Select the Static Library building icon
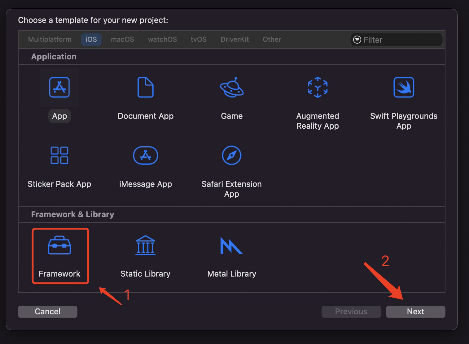Image resolution: width=469 pixels, height=344 pixels. point(145,245)
